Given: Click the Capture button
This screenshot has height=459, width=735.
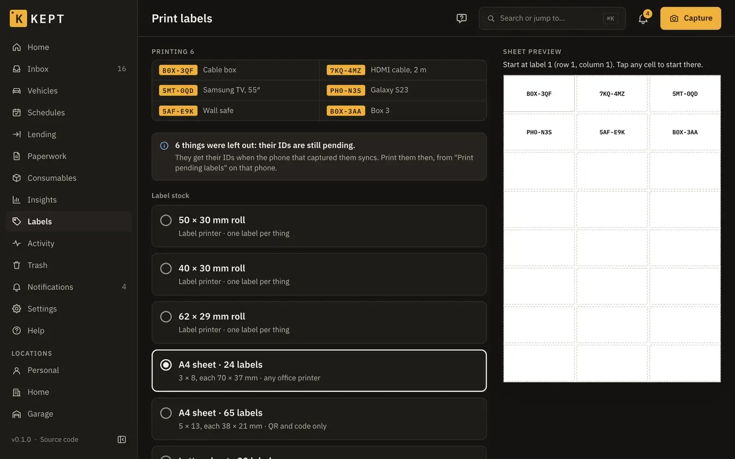Looking at the screenshot, I should point(691,18).
